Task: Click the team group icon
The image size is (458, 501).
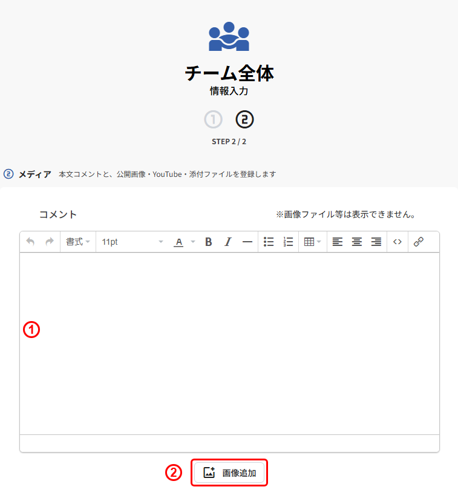Action: (229, 36)
